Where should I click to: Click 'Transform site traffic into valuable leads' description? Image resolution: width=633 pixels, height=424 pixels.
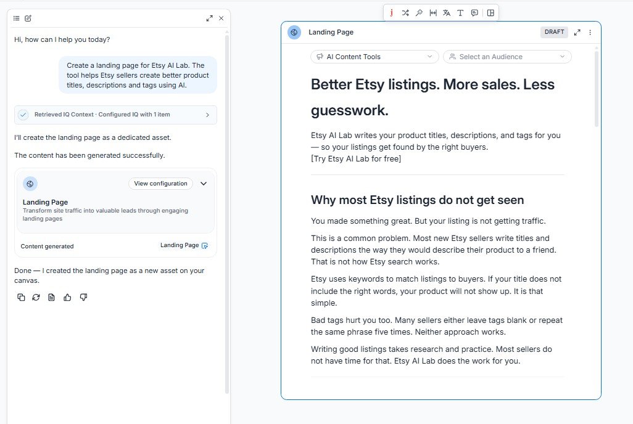click(x=105, y=214)
